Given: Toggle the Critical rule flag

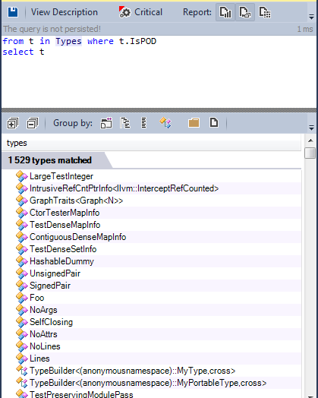Looking at the screenshot, I should pyautogui.click(x=140, y=12).
